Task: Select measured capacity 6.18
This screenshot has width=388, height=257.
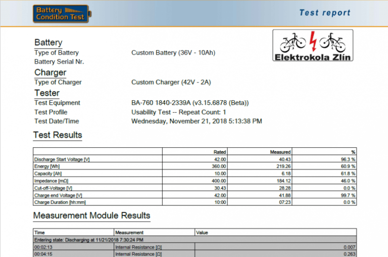Action: 286,174
